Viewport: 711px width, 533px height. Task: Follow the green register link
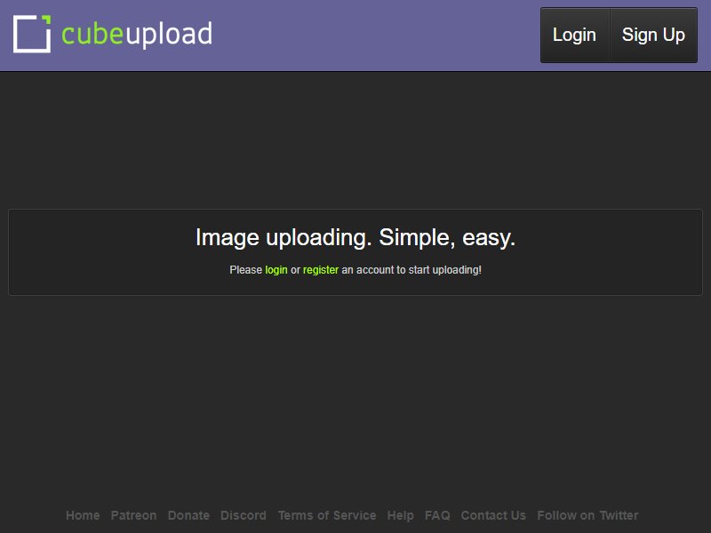[x=321, y=270]
